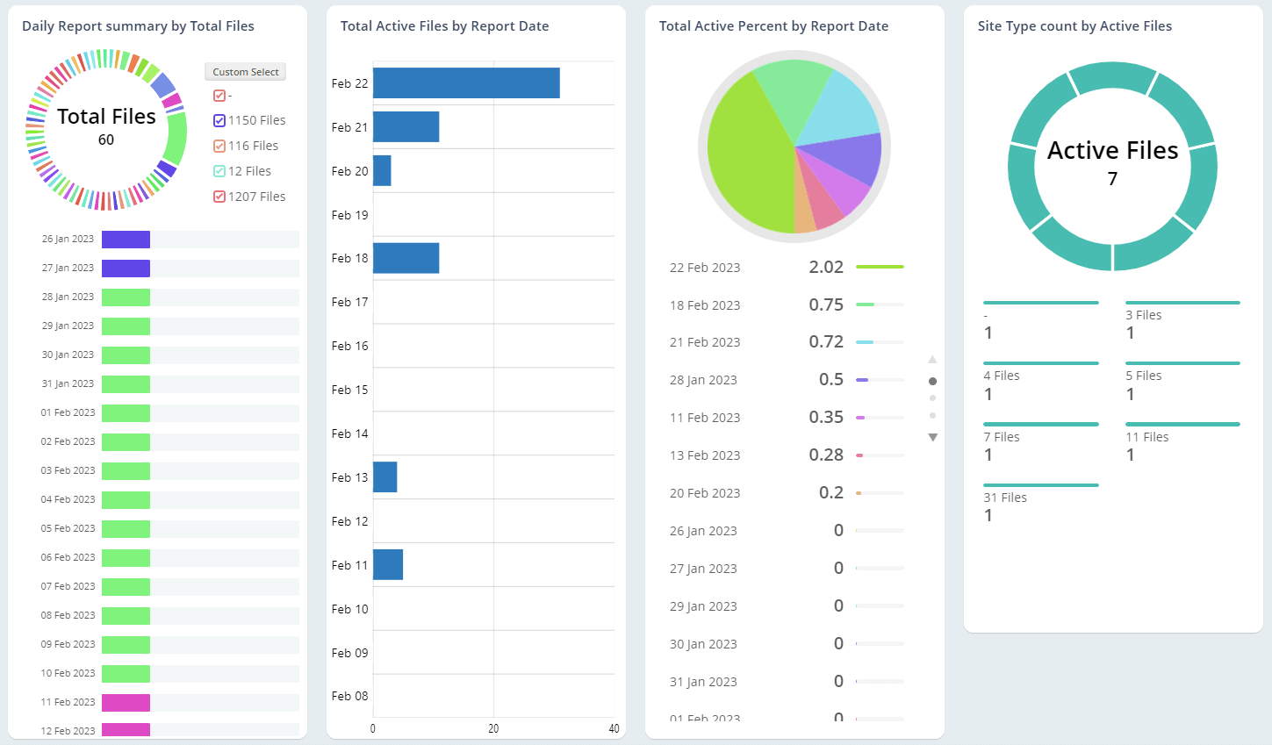Click a teal segment of Active Files ring
The width and height of the screenshot is (1272, 745).
click(1112, 75)
